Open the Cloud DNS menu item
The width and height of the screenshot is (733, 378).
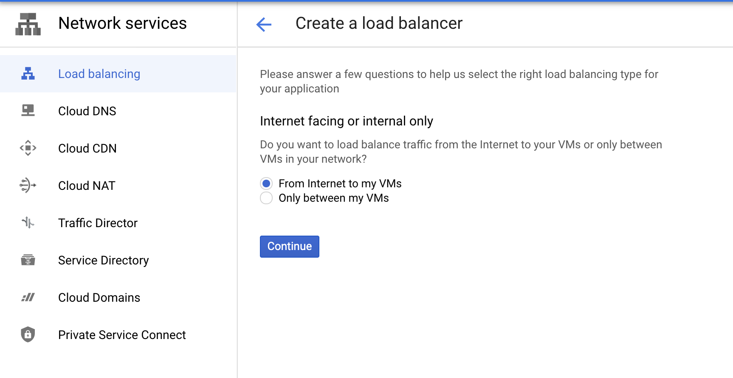[87, 111]
